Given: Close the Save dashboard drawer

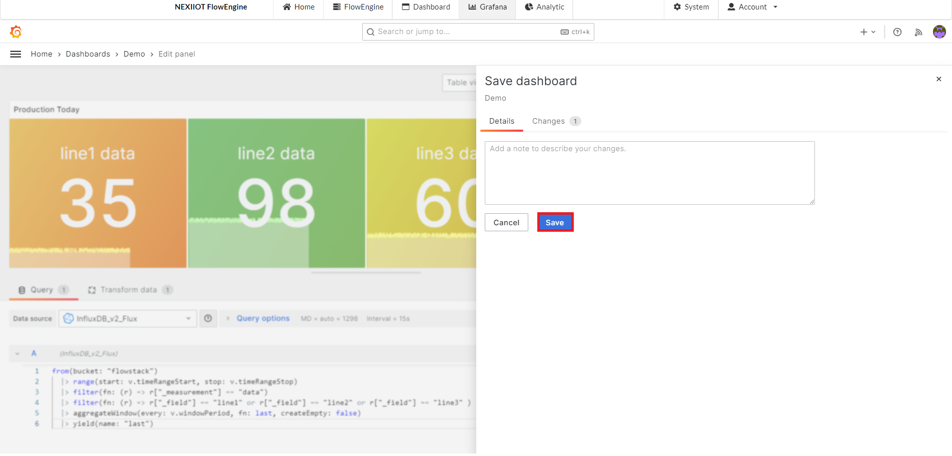Looking at the screenshot, I should pyautogui.click(x=939, y=79).
